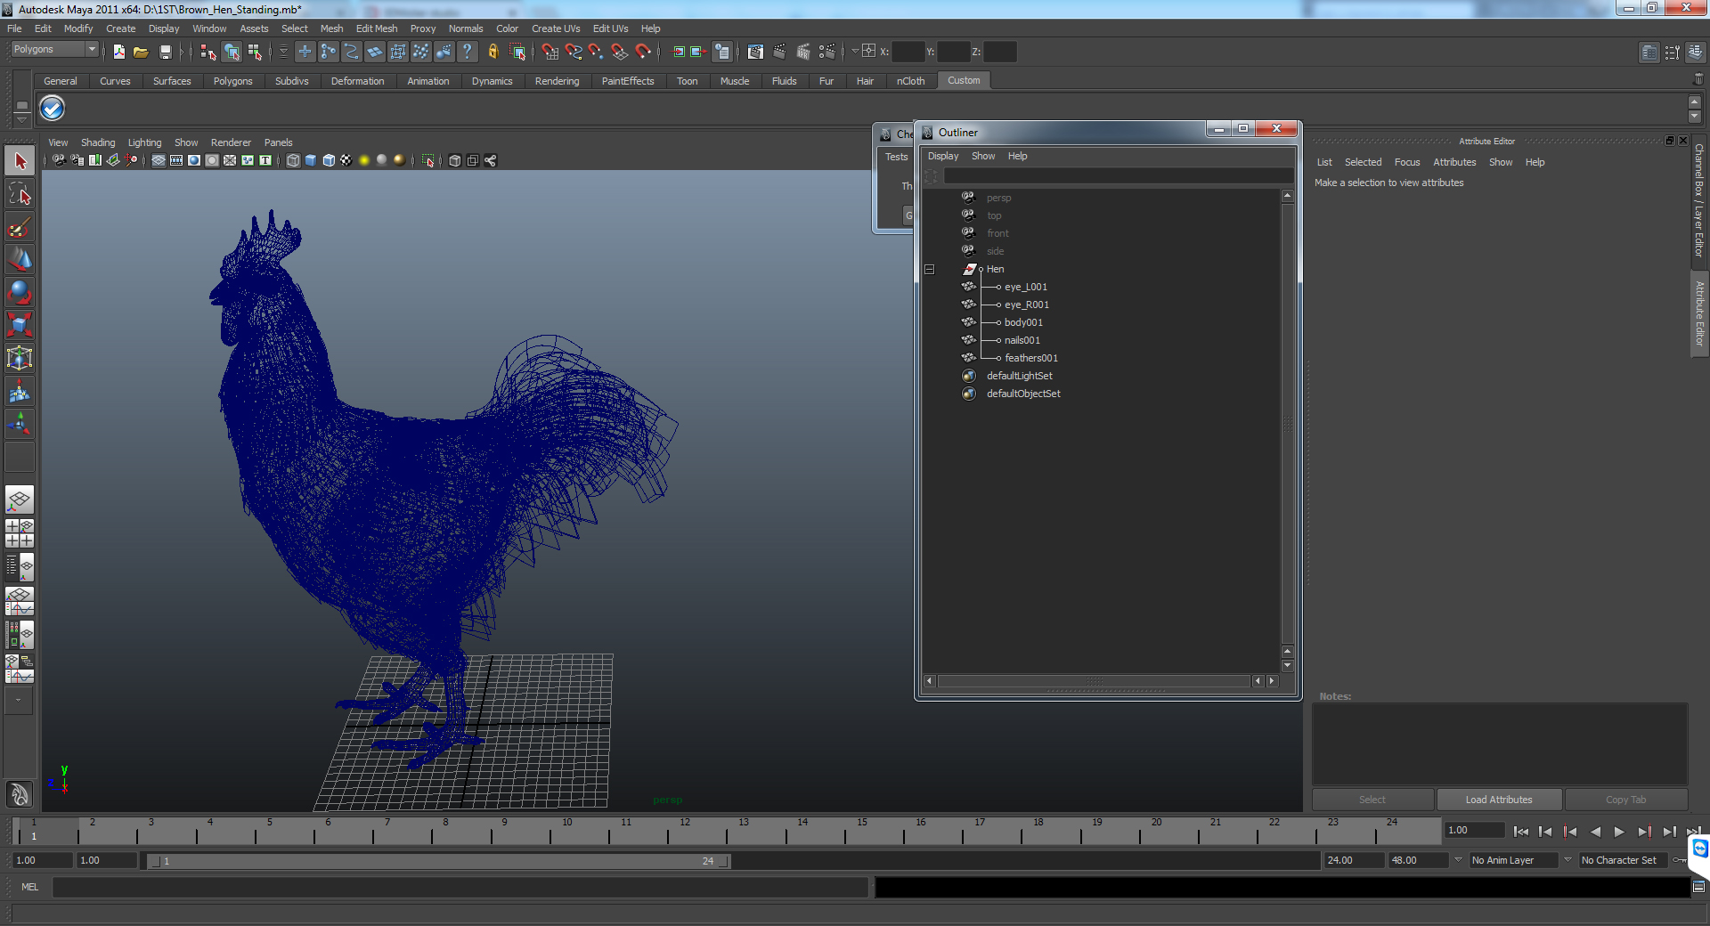Screen dimensions: 1710x926
Task: Collapse the Hen group in Outliner
Action: pos(929,269)
